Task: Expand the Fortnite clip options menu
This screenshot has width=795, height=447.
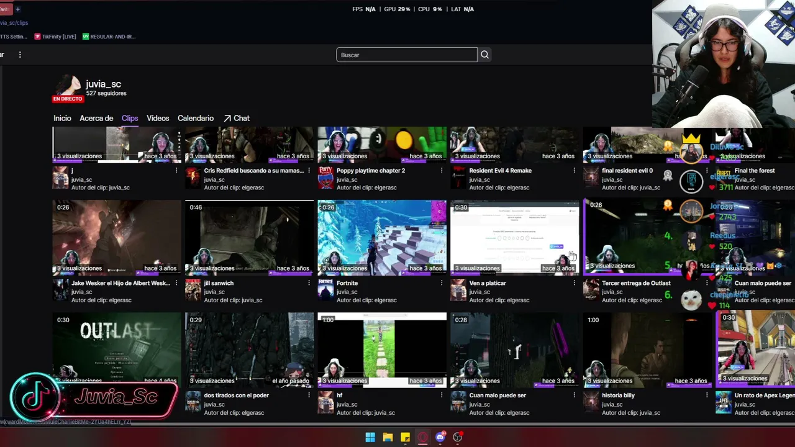Action: tap(442, 282)
